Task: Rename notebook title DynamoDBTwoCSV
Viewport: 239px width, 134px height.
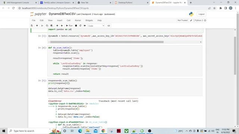Action: click(x=62, y=14)
